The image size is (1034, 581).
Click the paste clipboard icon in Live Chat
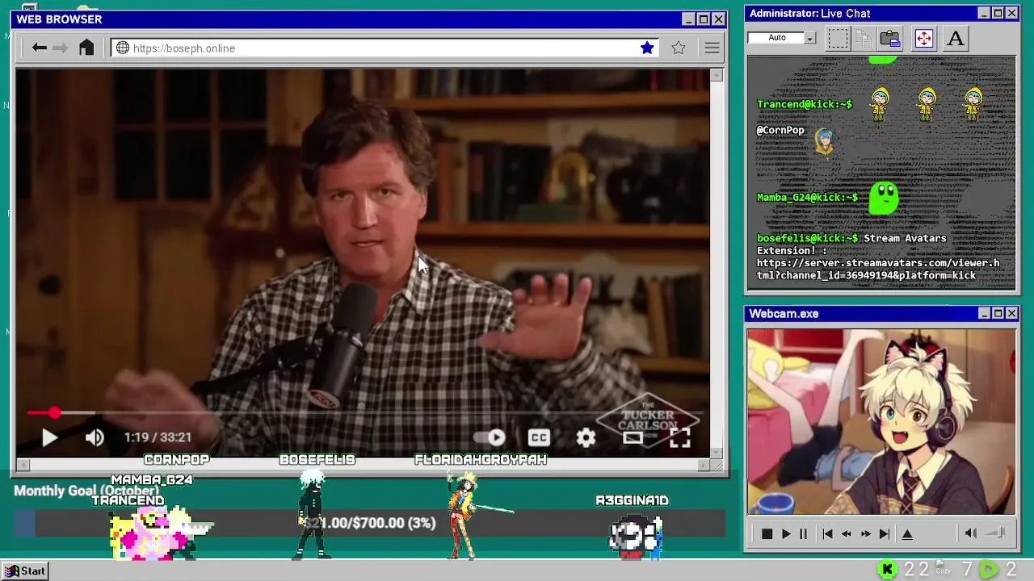[x=890, y=38]
